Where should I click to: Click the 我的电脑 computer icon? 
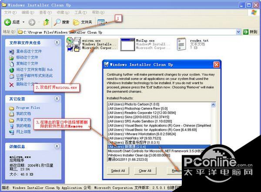click(x=12, y=126)
